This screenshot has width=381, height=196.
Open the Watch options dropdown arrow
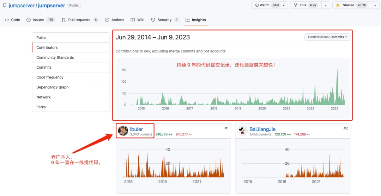tap(284, 5)
